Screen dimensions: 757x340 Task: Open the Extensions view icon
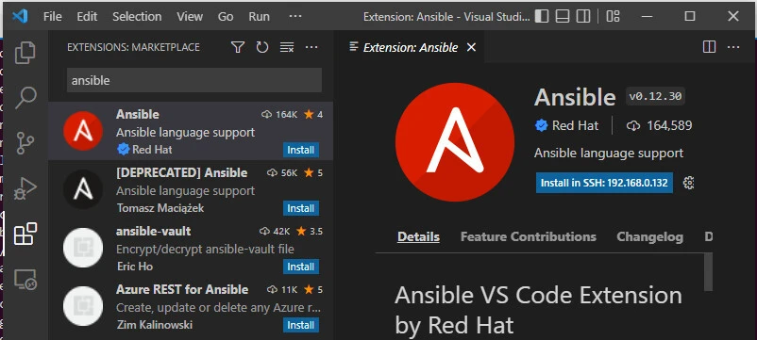coord(25,234)
